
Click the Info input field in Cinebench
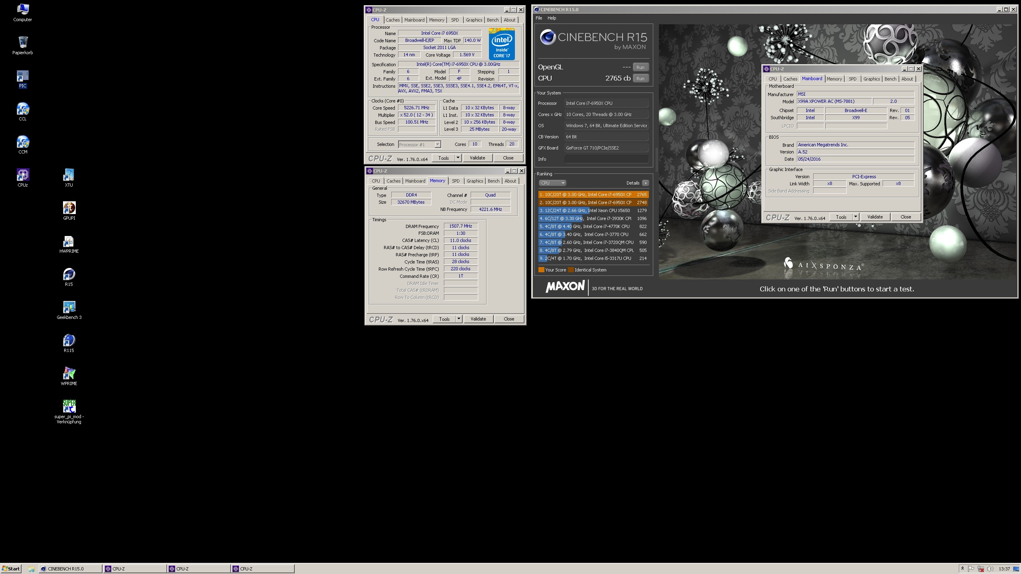(606, 159)
